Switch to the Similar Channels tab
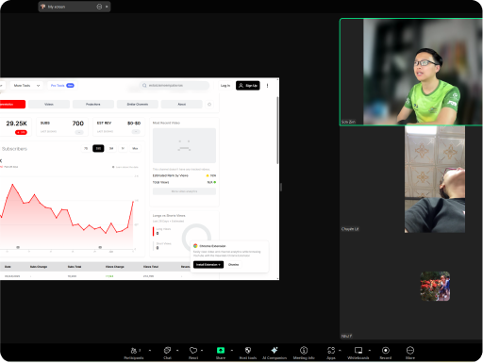This screenshot has height=363, width=483. [138, 104]
